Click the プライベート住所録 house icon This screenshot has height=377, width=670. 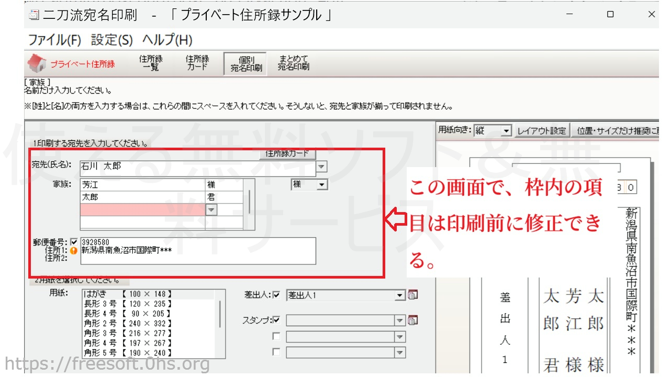(x=37, y=63)
